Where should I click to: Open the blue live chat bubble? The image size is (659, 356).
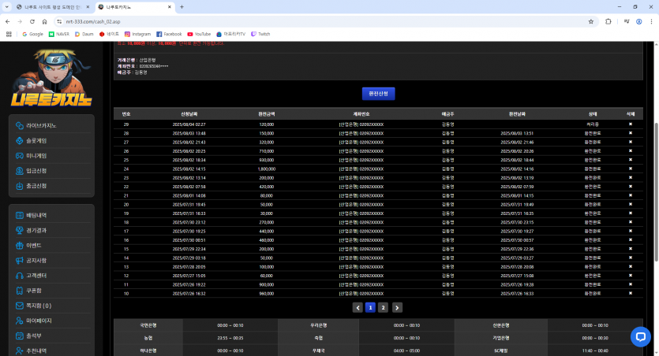coord(641,337)
